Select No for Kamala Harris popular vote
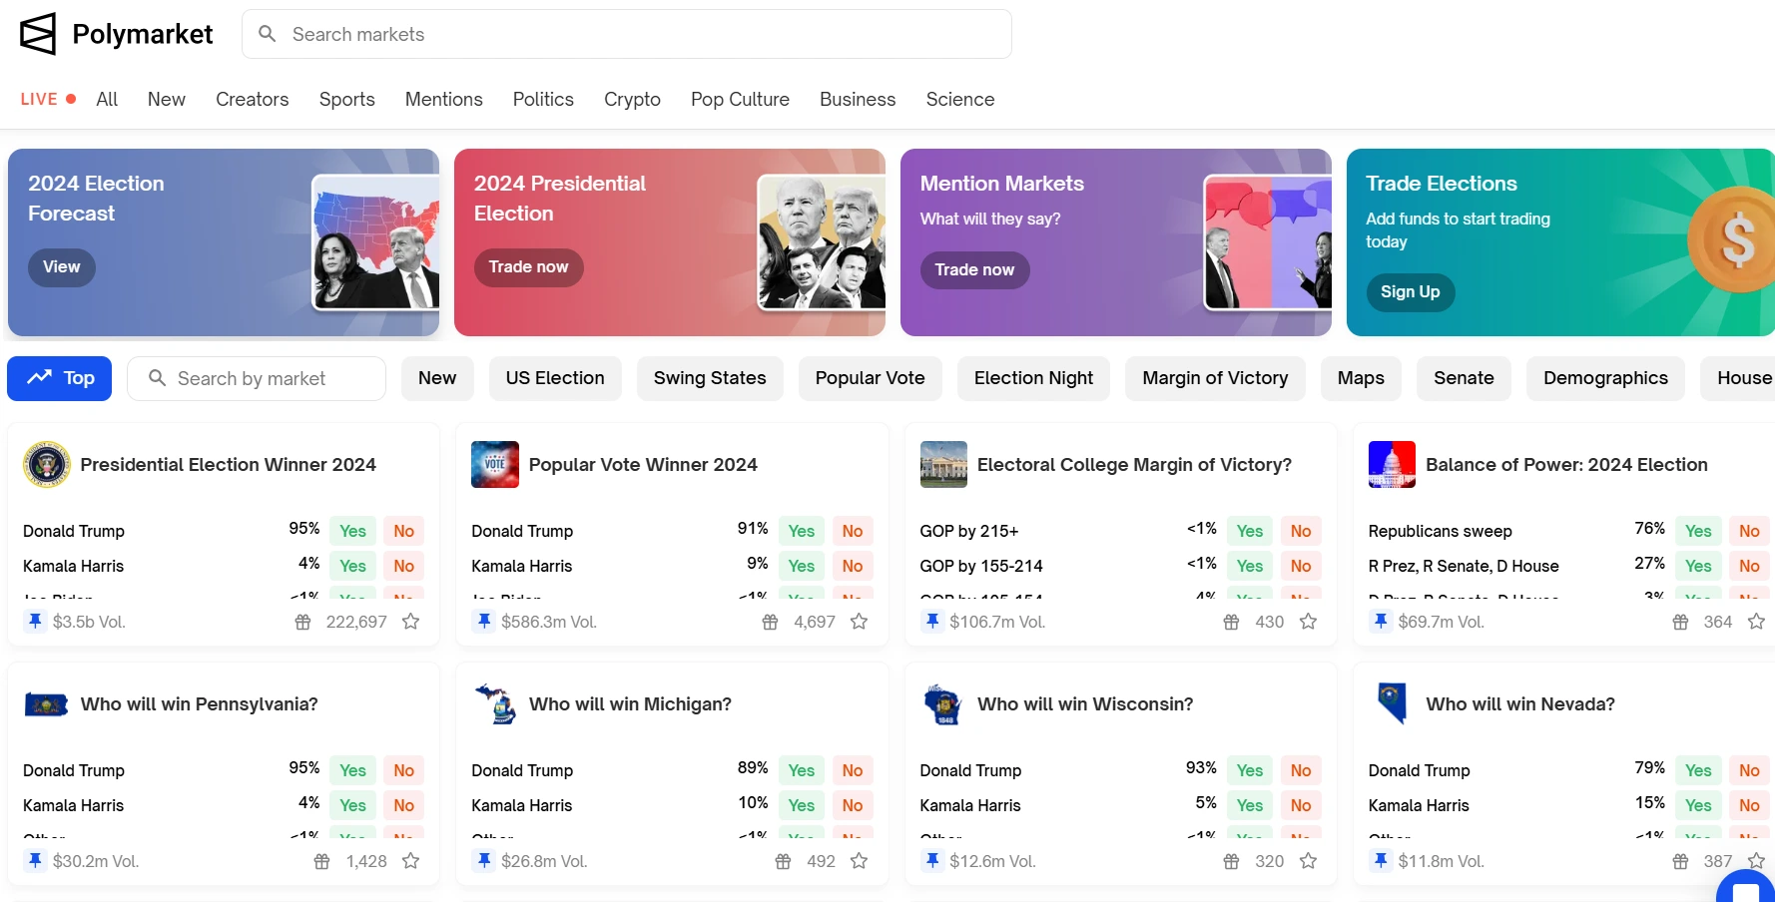 click(x=852, y=566)
